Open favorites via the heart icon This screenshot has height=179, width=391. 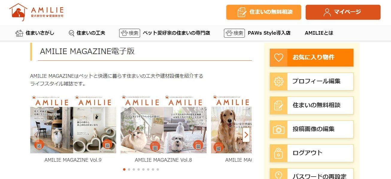[278, 57]
